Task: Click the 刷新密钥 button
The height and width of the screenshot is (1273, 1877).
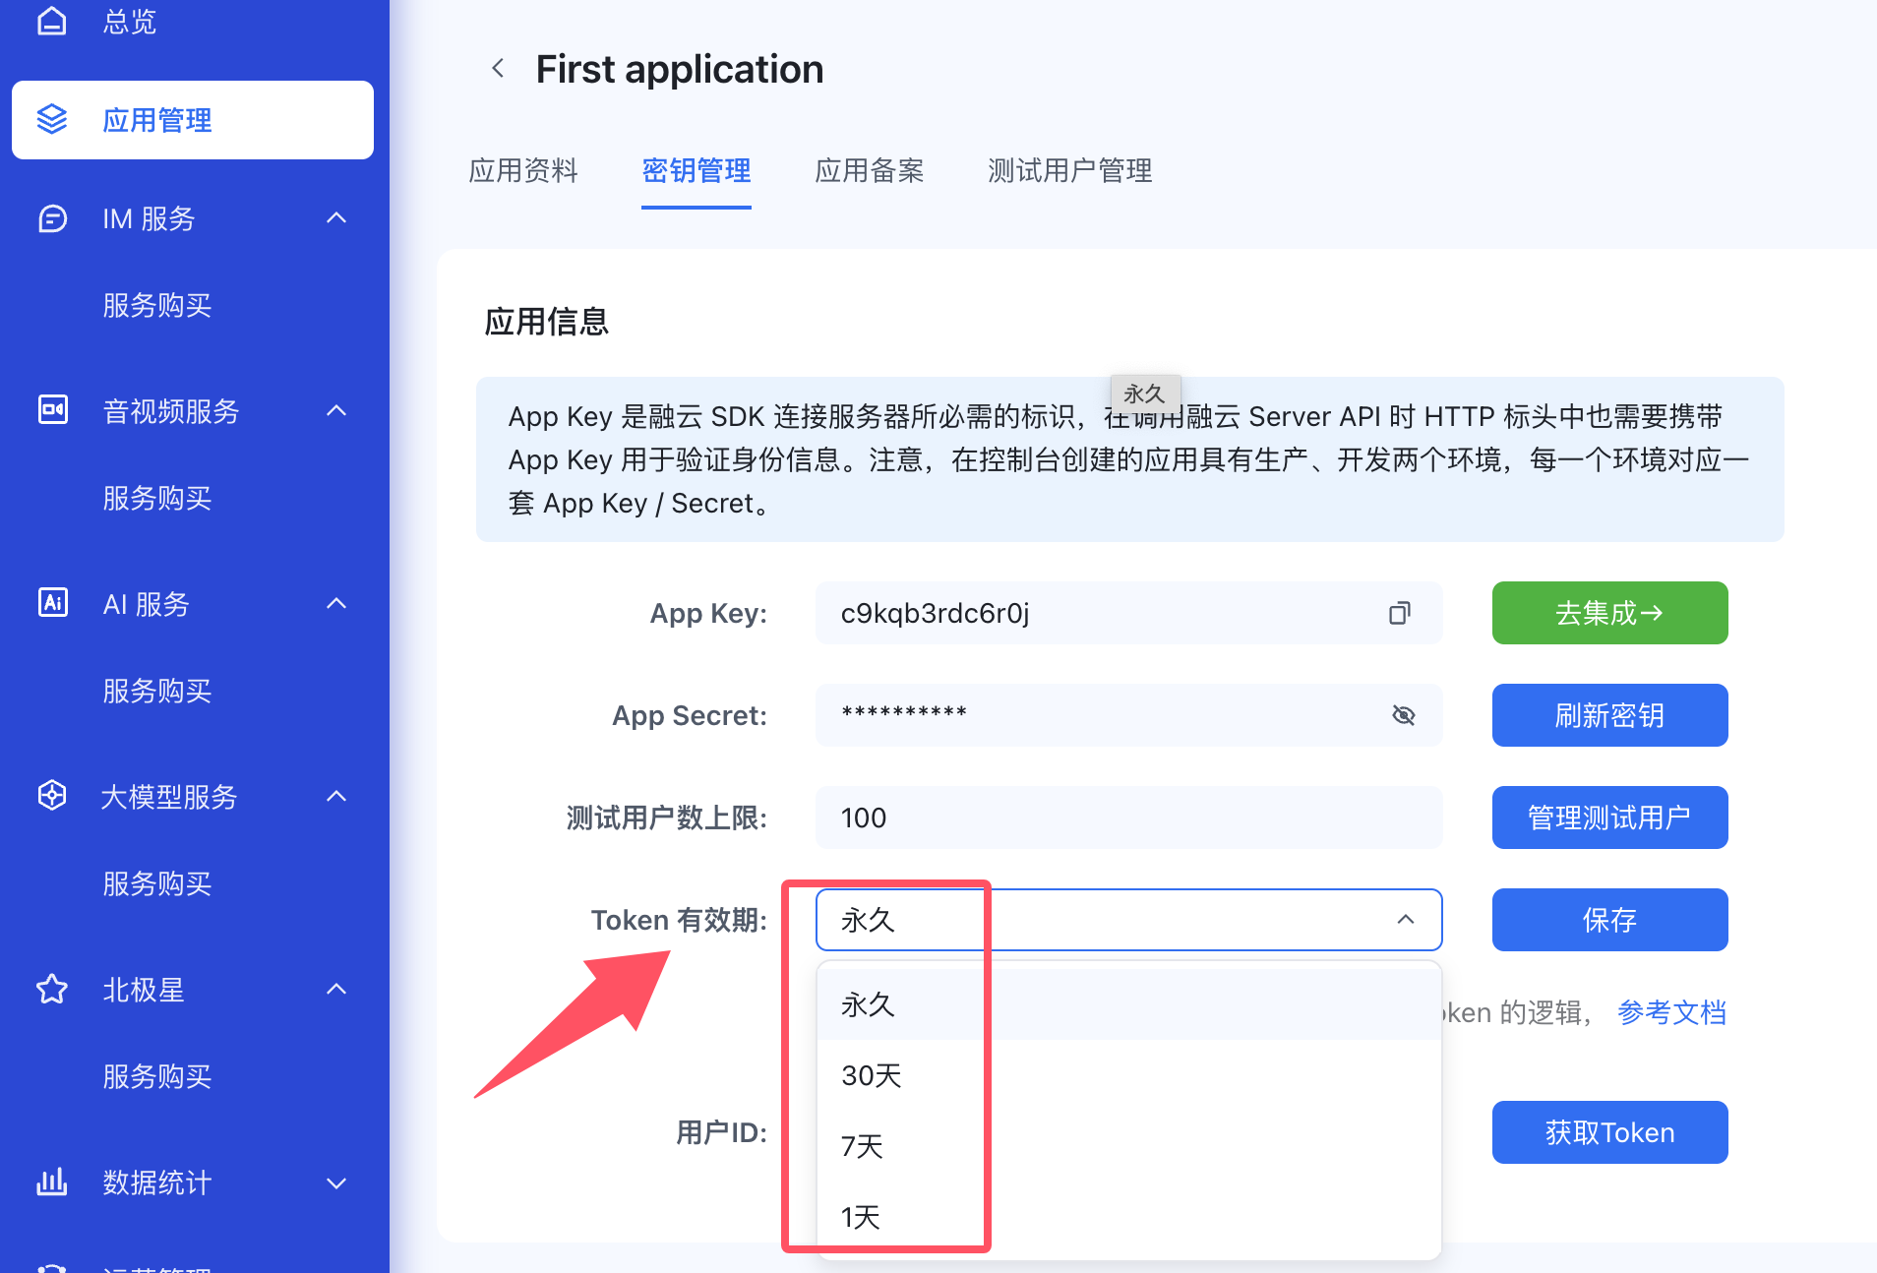Action: tap(1609, 715)
